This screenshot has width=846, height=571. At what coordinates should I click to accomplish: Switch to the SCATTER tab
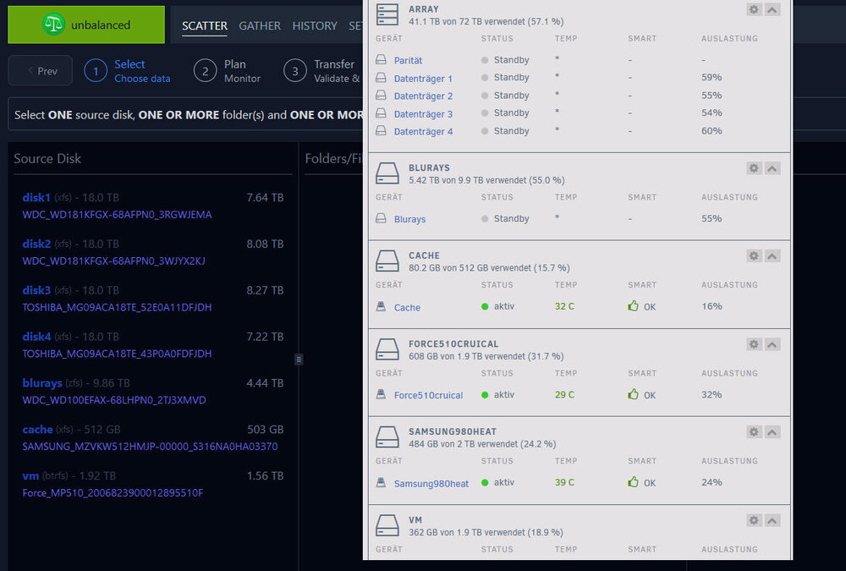[x=205, y=25]
